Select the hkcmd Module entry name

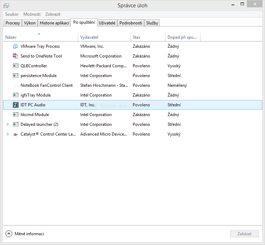pyautogui.click(x=35, y=115)
